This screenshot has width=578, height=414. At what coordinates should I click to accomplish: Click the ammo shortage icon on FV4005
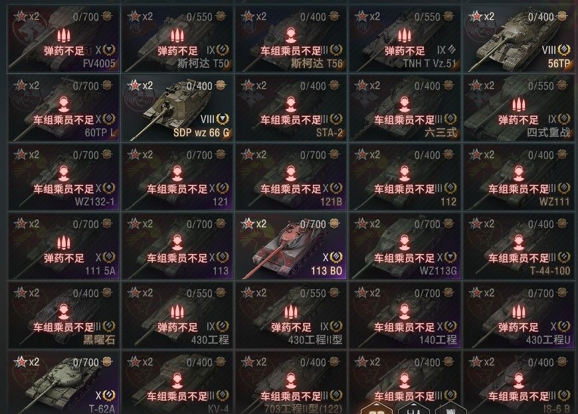tap(63, 35)
